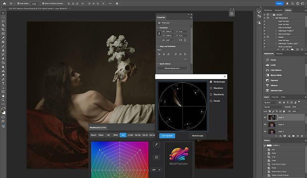The image size is (307, 178).
Task: Switch to the Actions tab
Action: tap(288, 10)
